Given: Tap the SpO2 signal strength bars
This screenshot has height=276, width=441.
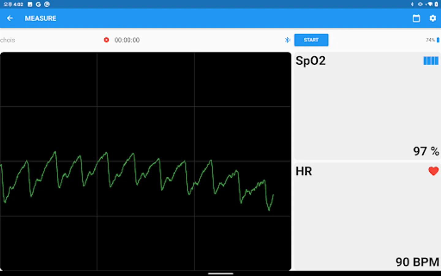Looking at the screenshot, I should 431,61.
